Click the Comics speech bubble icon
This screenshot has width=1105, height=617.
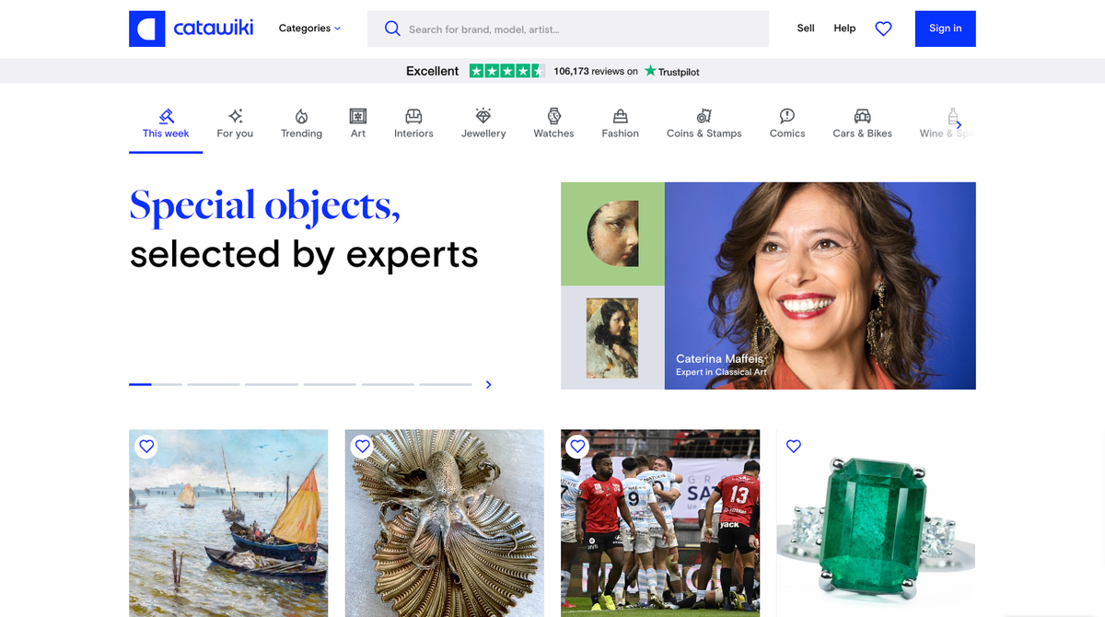(787, 116)
